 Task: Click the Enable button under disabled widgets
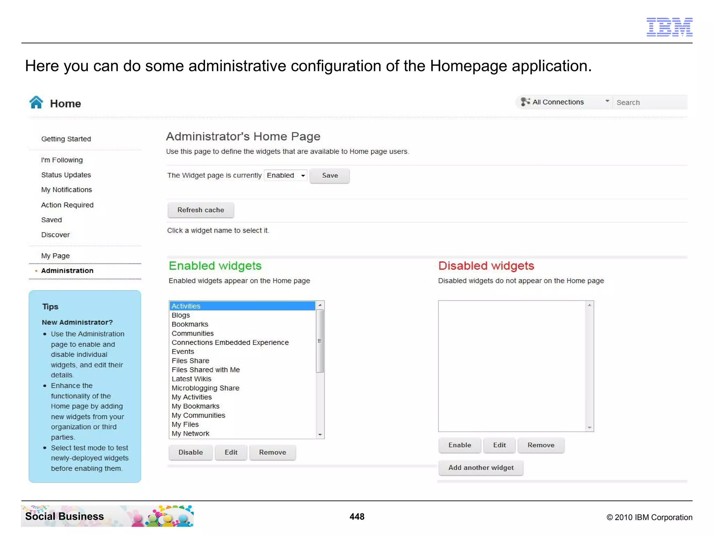click(x=459, y=445)
